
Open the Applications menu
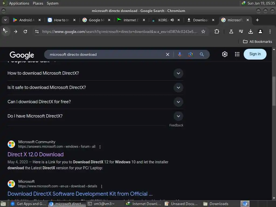tap(19, 3)
